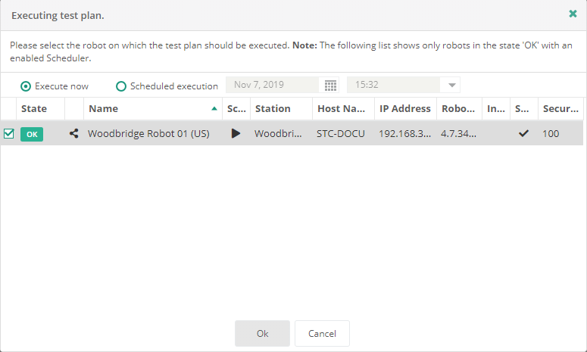Open the calendar date picker icon
The height and width of the screenshot is (352, 587).
(330, 86)
